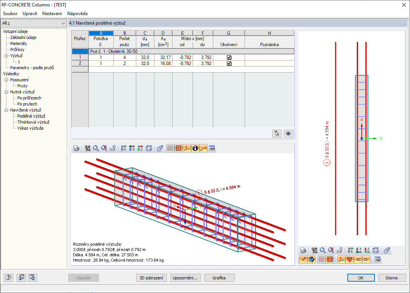The image size is (410, 293).
Task: Collapse the Posouzení tree node
Action: click(6, 80)
